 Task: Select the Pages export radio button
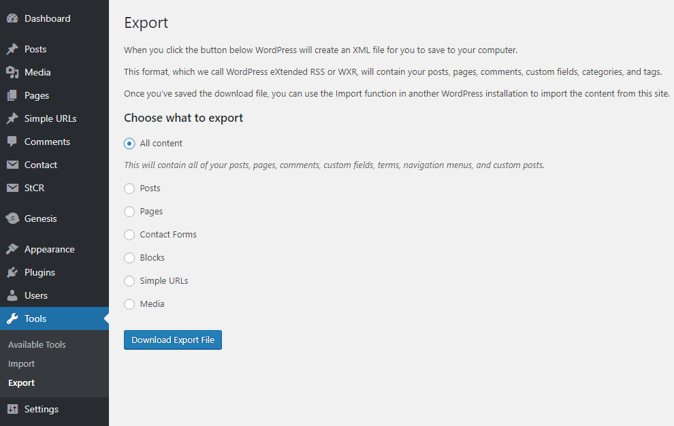point(129,212)
